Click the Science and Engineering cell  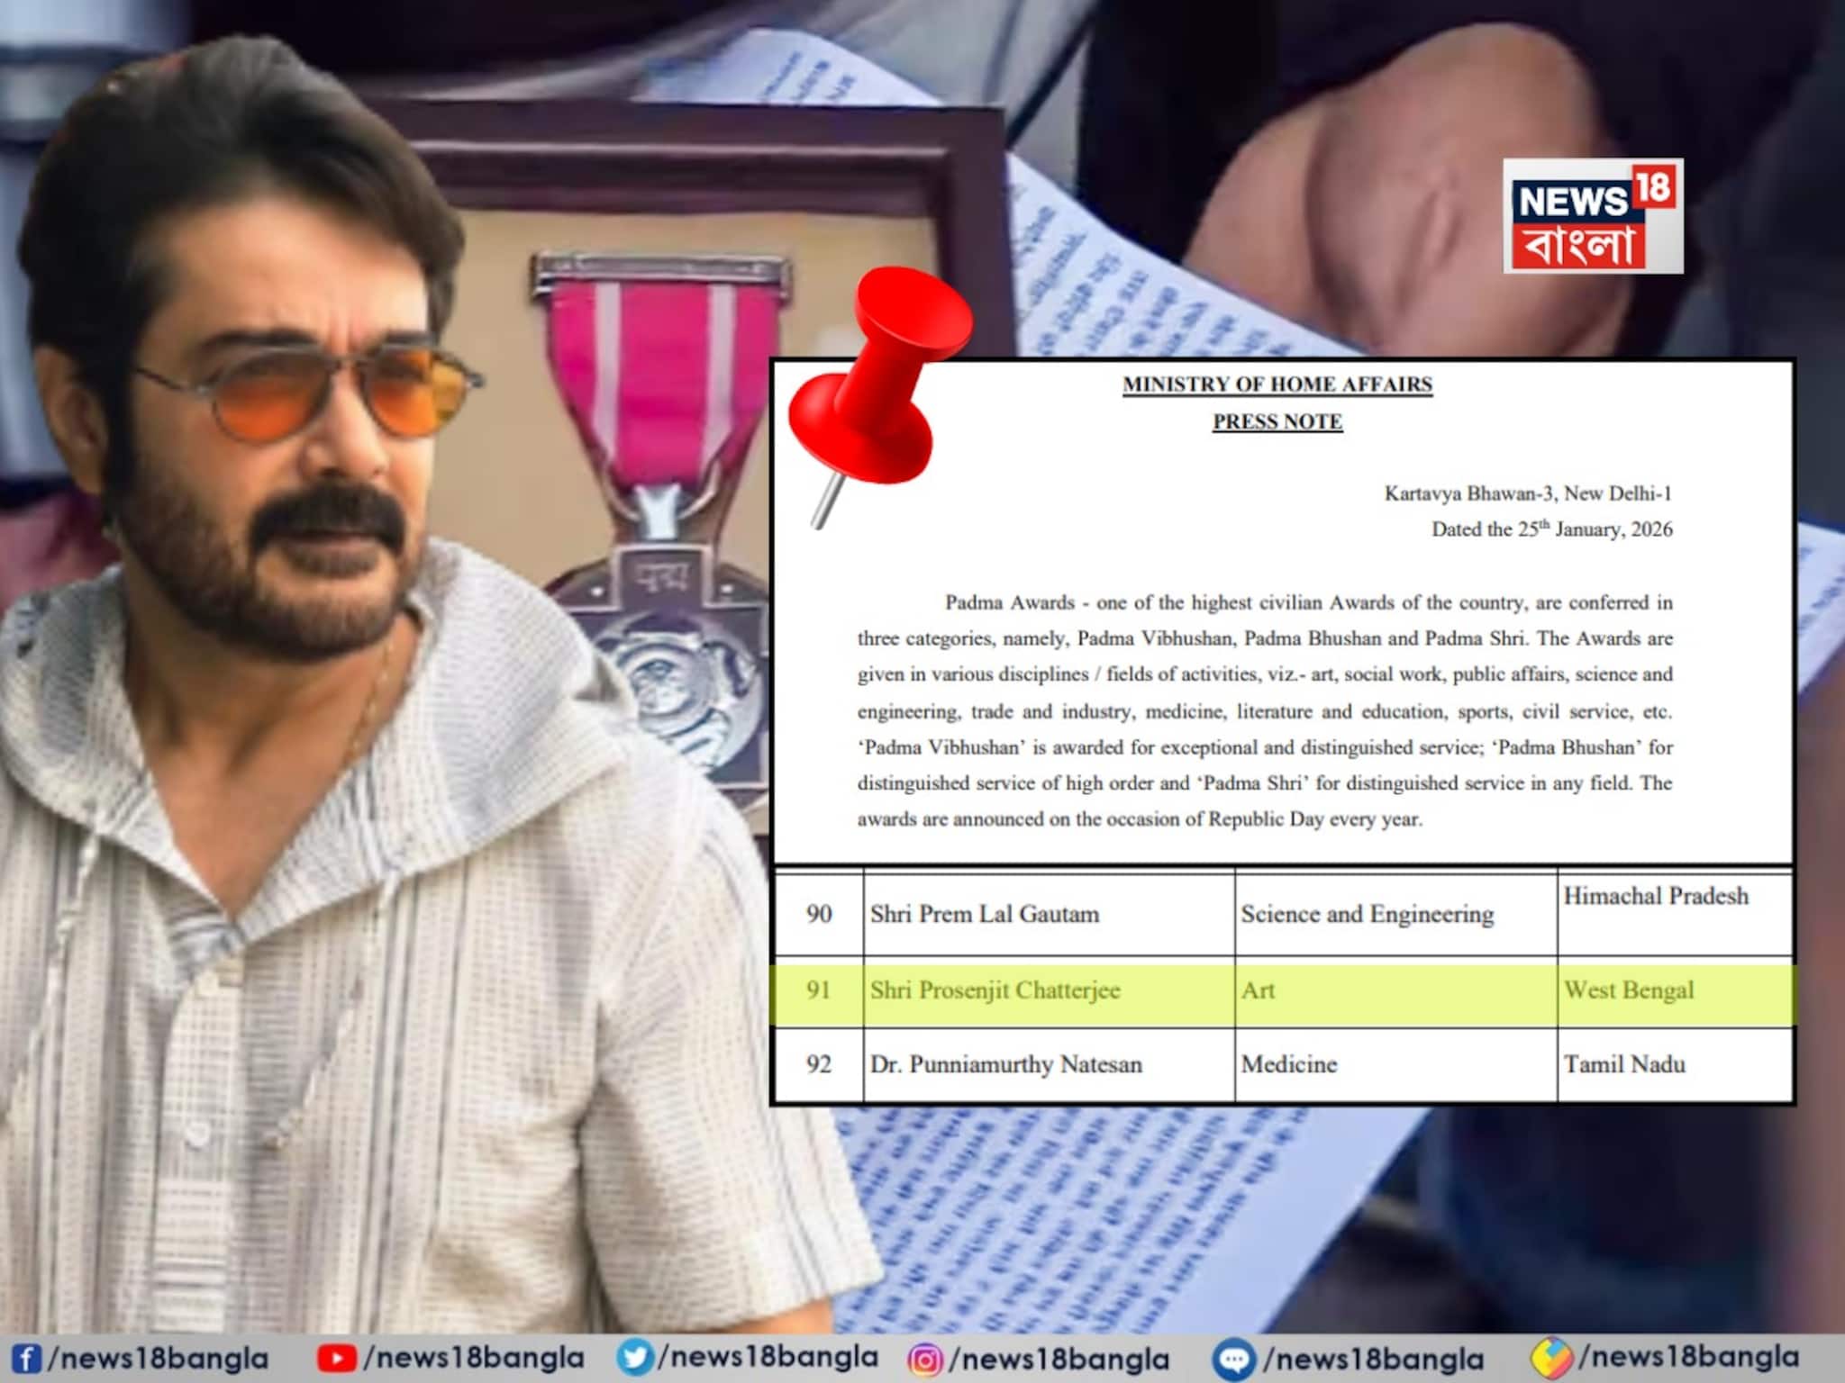pyautogui.click(x=1367, y=914)
